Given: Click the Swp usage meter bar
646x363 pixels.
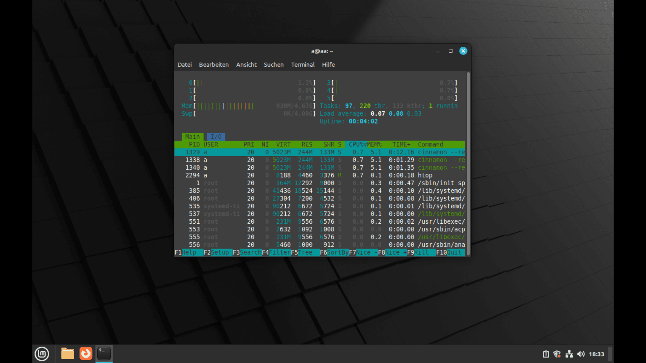Looking at the screenshot, I should [x=249, y=114].
